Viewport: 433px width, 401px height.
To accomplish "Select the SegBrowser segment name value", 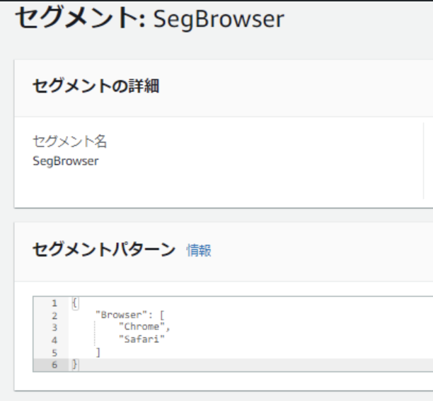I will click(66, 161).
